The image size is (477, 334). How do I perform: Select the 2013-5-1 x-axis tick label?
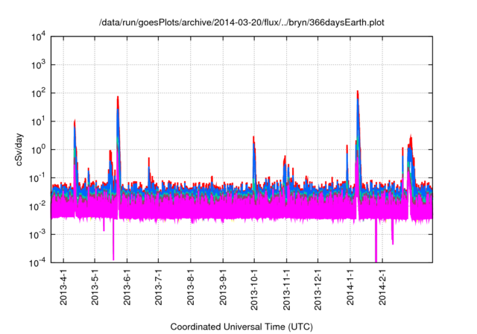point(95,287)
